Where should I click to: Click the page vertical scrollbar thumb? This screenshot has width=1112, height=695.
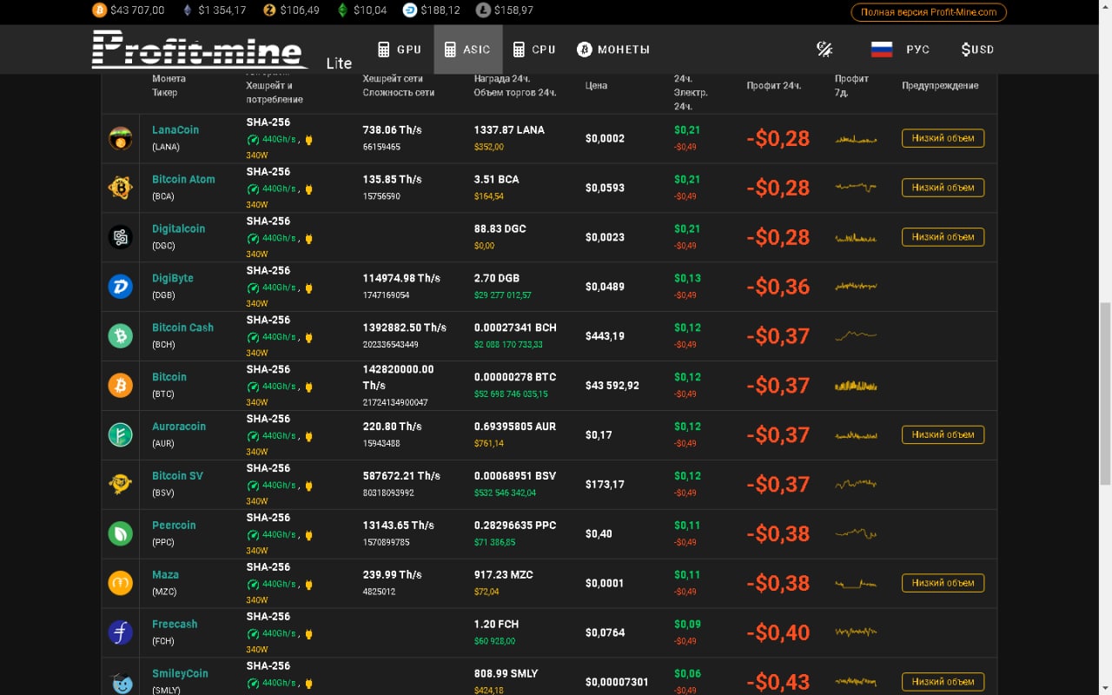(x=1105, y=394)
